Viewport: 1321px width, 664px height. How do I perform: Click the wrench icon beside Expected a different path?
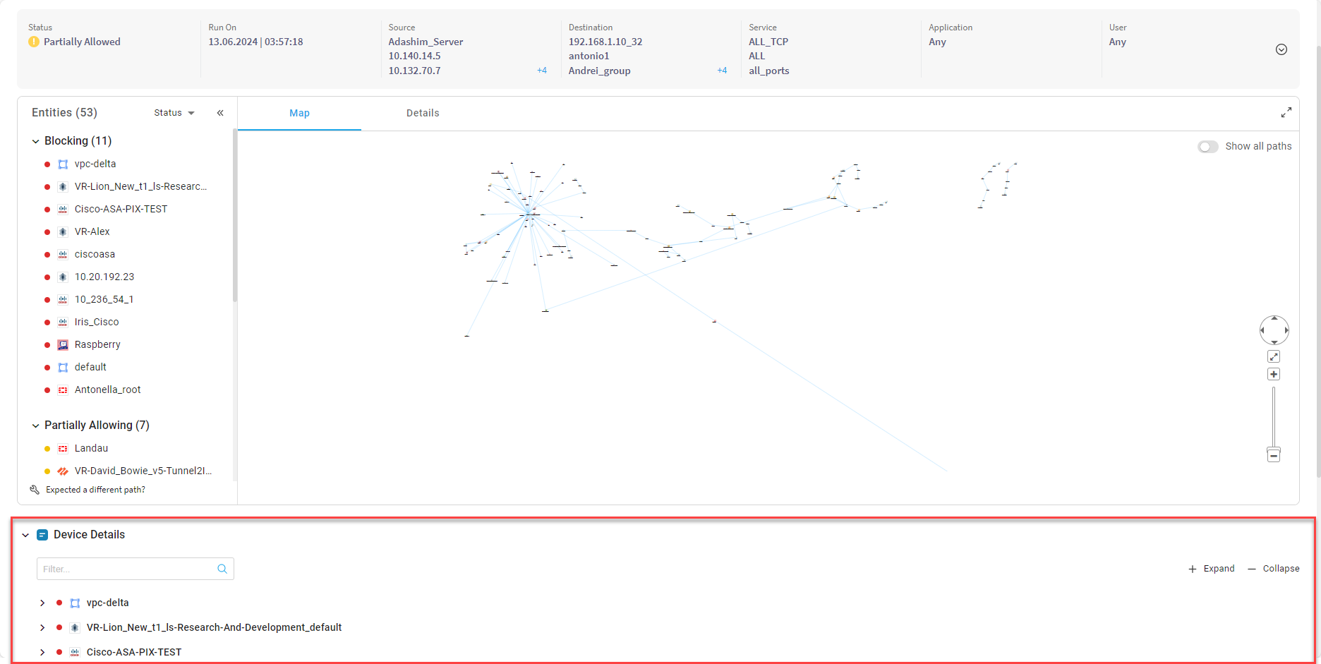[x=35, y=490]
